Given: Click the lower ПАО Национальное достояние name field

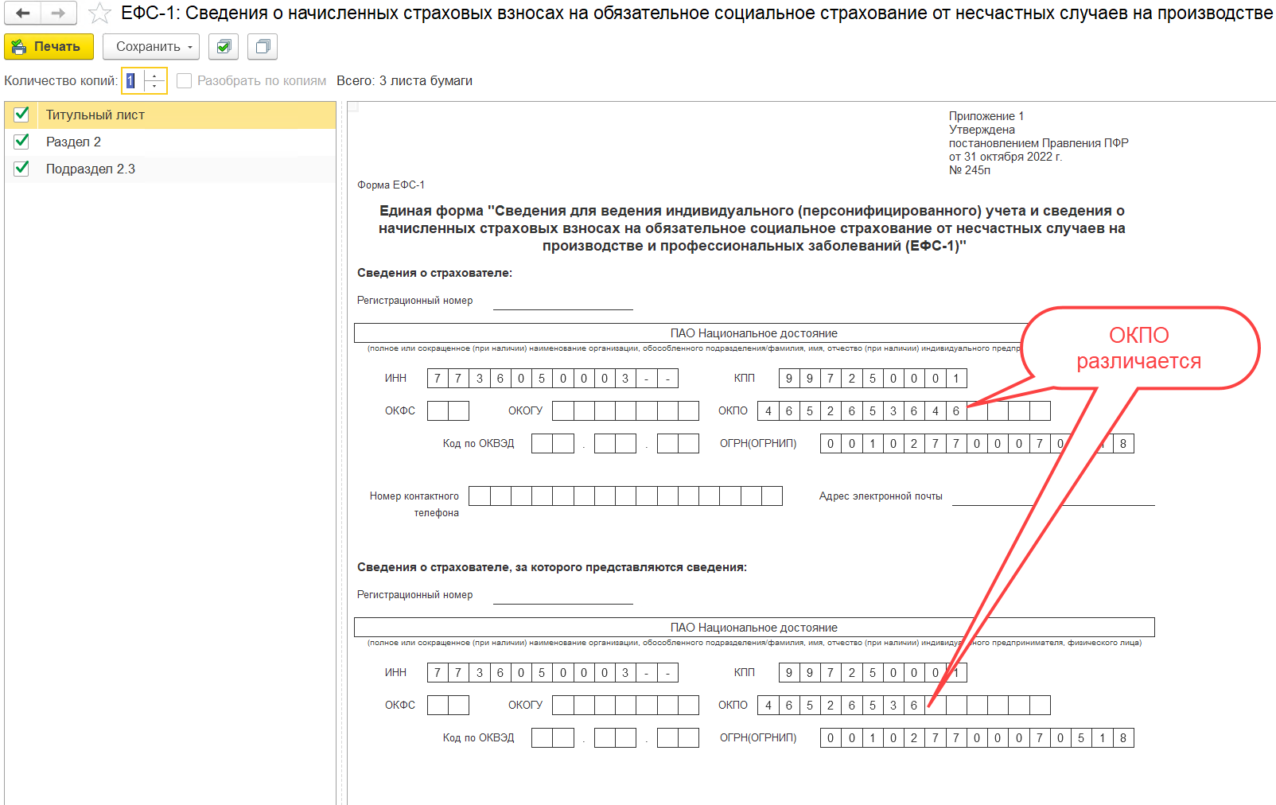Looking at the screenshot, I should tap(754, 628).
